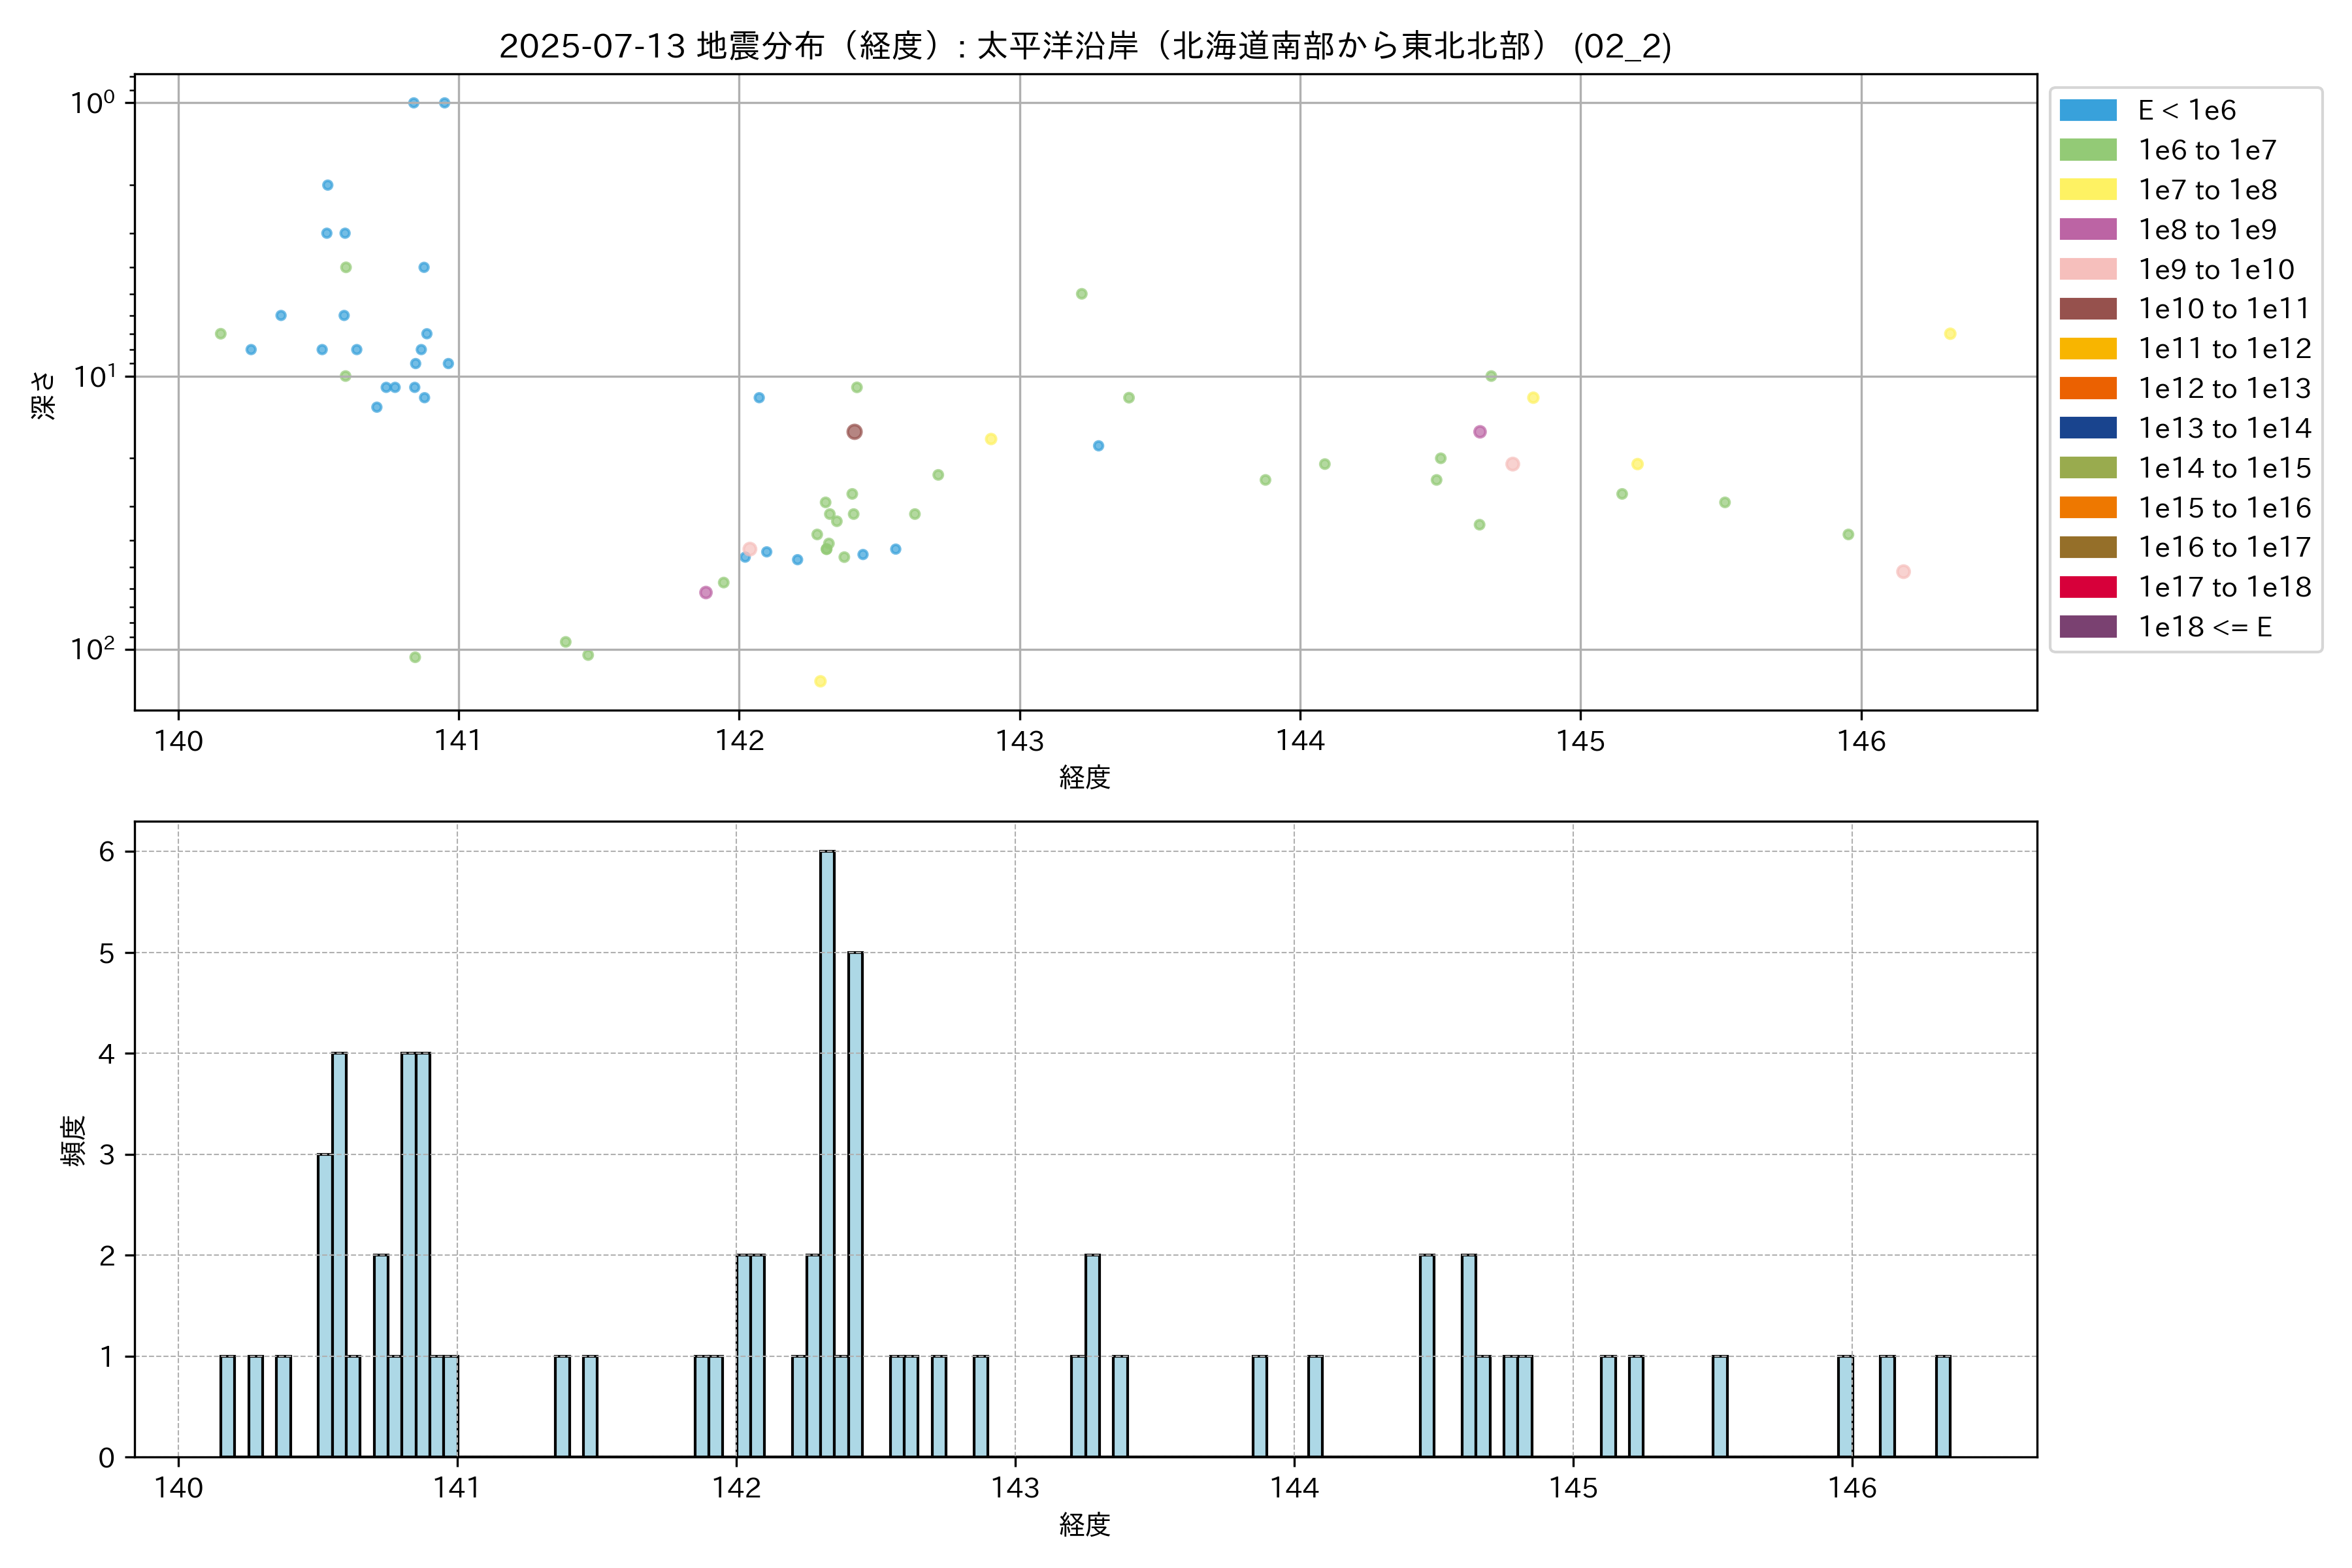This screenshot has width=2352, height=1568.
Task: Click the large brown scatter point
Action: [x=854, y=432]
